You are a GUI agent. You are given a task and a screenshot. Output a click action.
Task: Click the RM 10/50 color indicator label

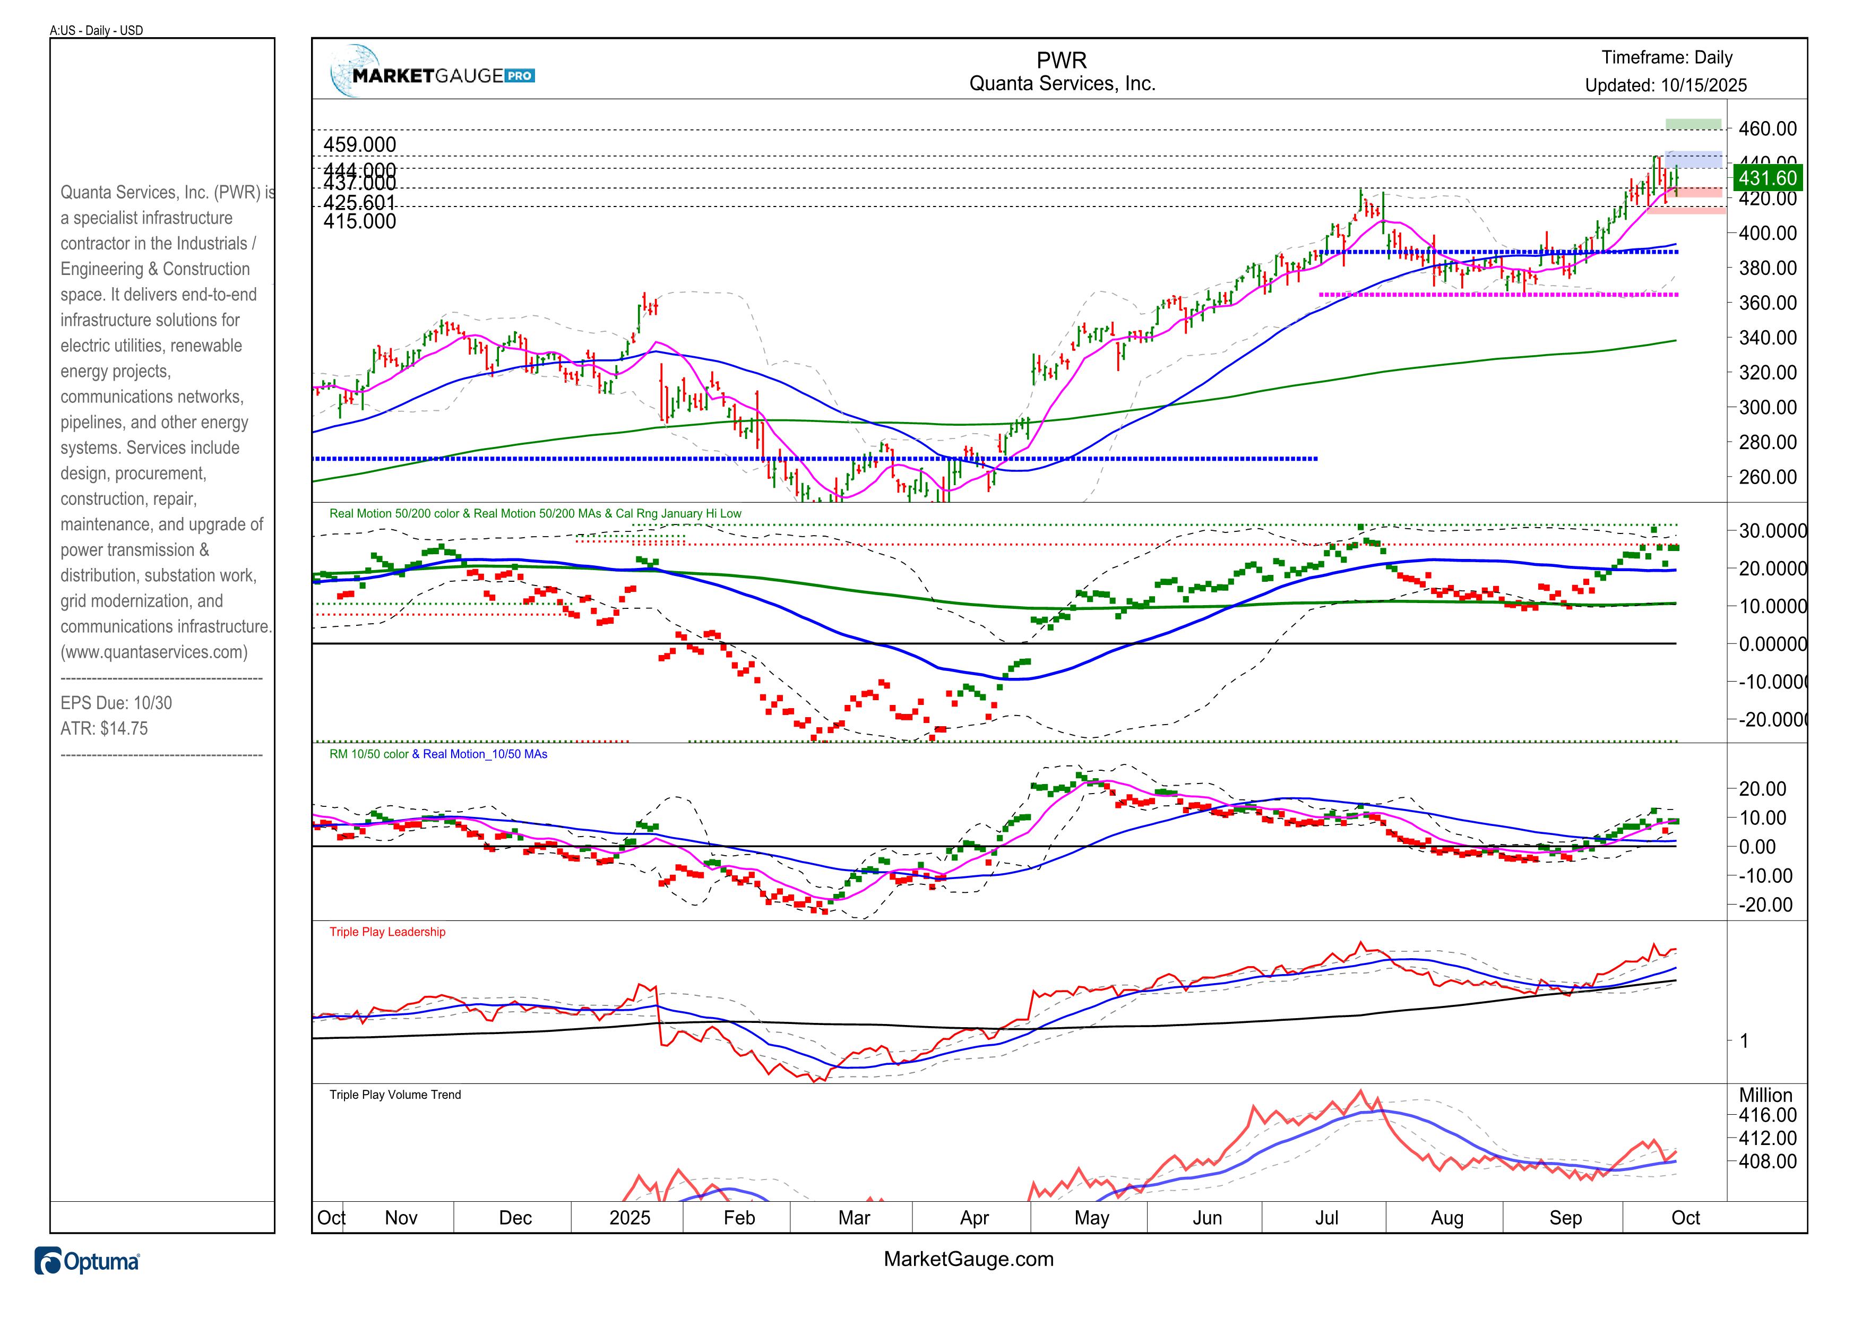pyautogui.click(x=369, y=754)
